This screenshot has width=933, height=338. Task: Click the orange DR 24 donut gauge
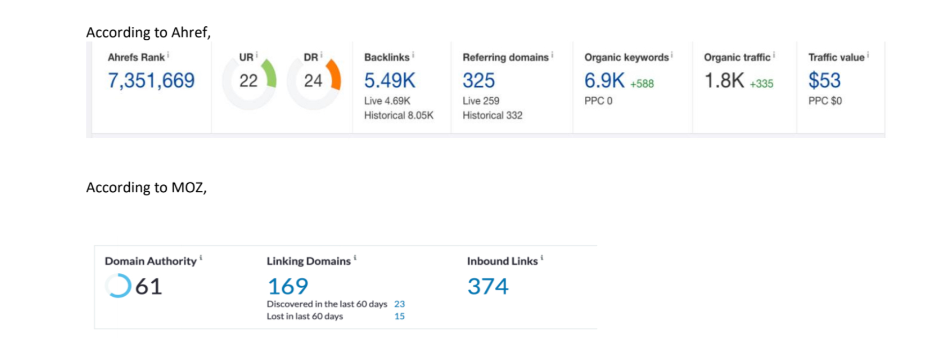tap(314, 82)
